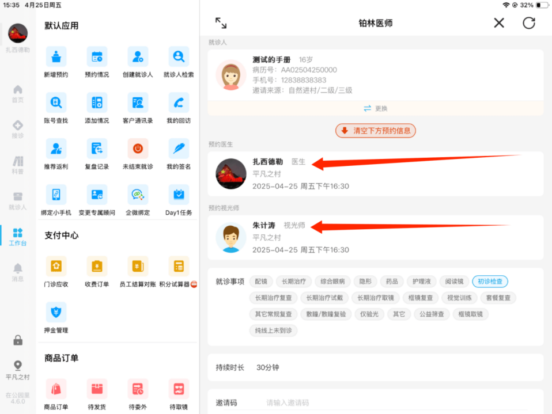Select 工作台 in the sidebar
Screen dimensions: 552x414
tap(18, 237)
